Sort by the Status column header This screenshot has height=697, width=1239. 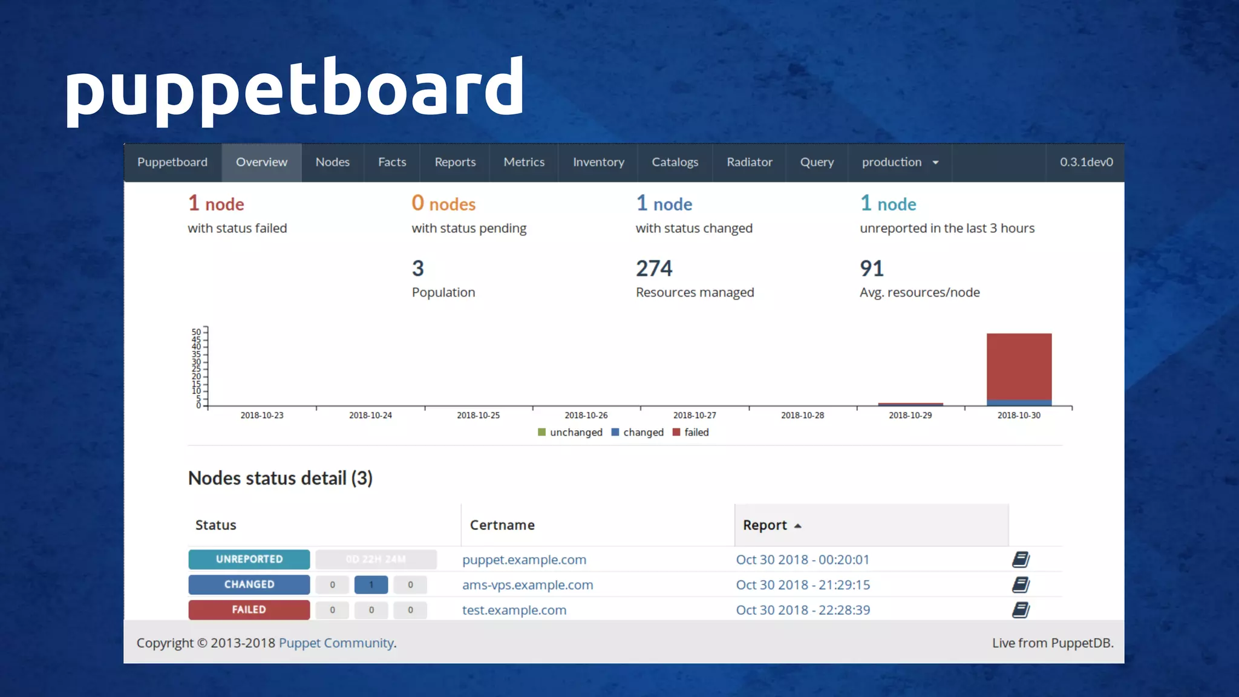pos(324,525)
